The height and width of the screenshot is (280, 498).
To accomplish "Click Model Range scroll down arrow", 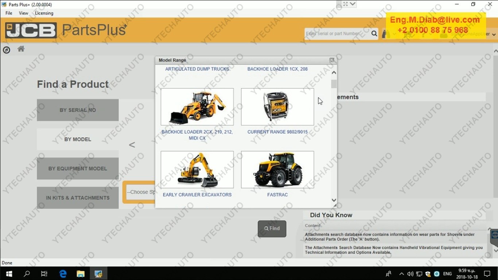I will click(334, 200).
